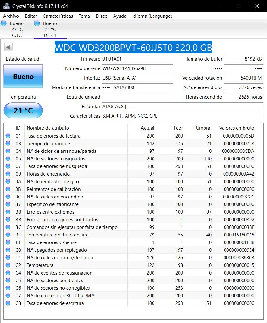
Task: Click status orb for attribute 03 Tiempo de arranque
Action: pyautogui.click(x=8, y=143)
